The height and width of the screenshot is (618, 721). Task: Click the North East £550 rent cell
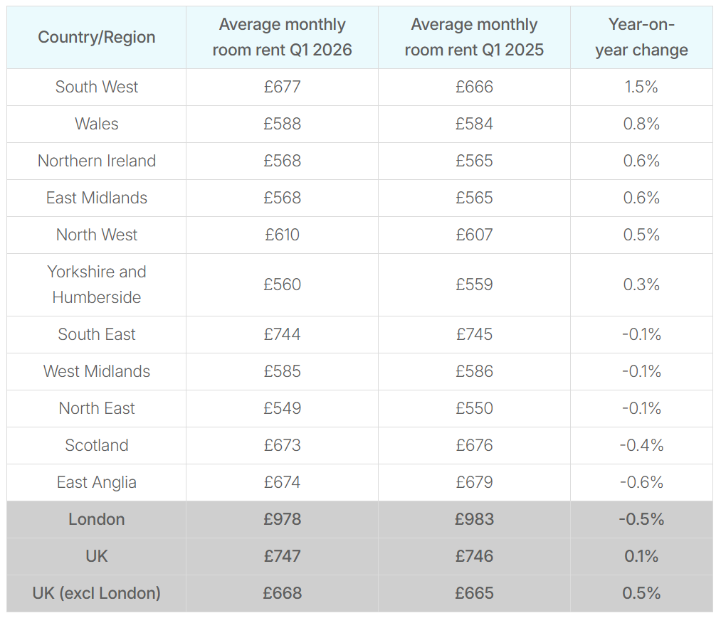(x=474, y=408)
